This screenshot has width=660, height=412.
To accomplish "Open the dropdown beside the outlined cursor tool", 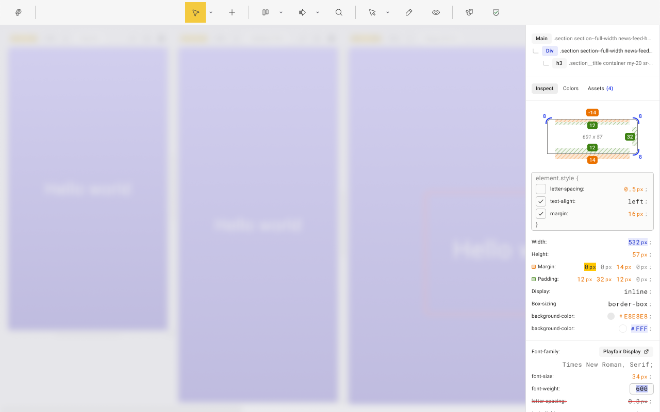I will (x=388, y=12).
